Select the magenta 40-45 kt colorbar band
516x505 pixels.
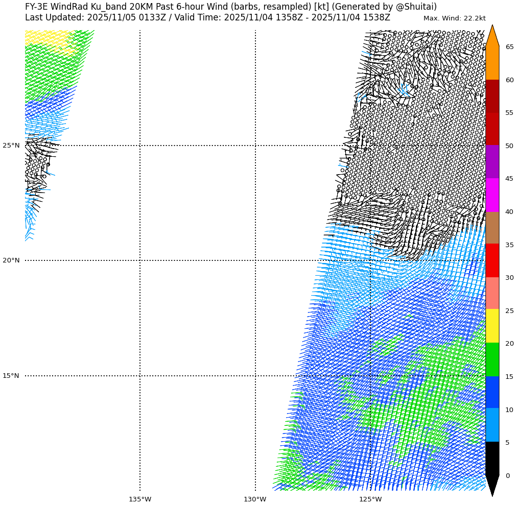pos(492,195)
